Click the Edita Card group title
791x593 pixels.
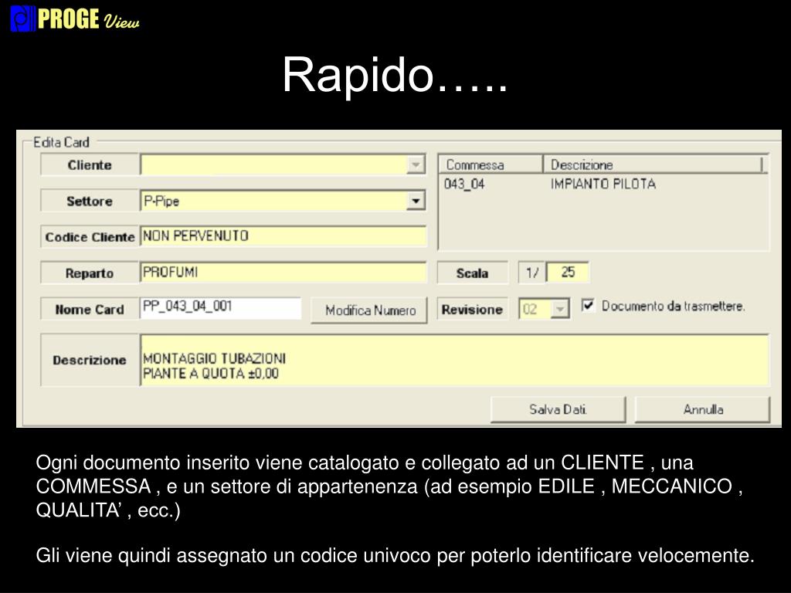click(x=61, y=142)
